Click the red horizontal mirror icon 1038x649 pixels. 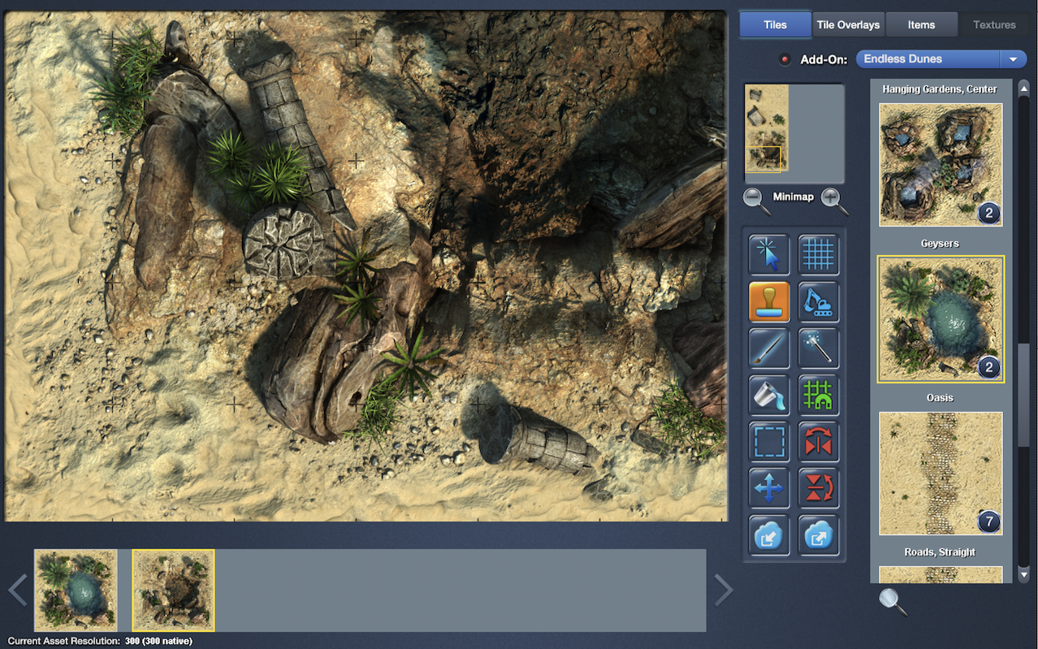819,442
